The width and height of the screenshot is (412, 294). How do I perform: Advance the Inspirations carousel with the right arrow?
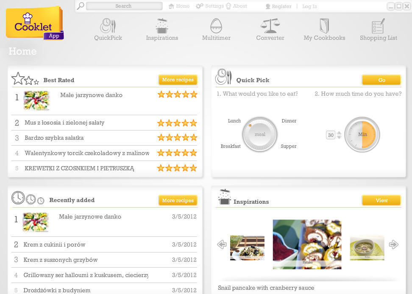coord(393,244)
